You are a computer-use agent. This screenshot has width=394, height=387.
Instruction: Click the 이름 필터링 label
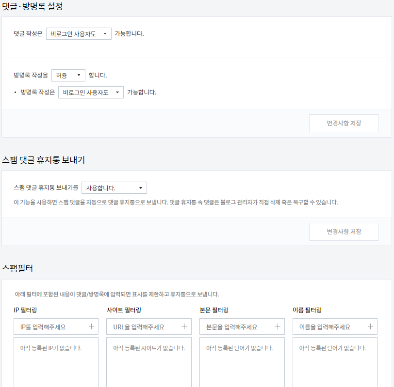307,310
